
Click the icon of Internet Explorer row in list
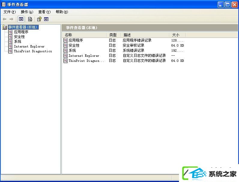[x=65, y=56]
